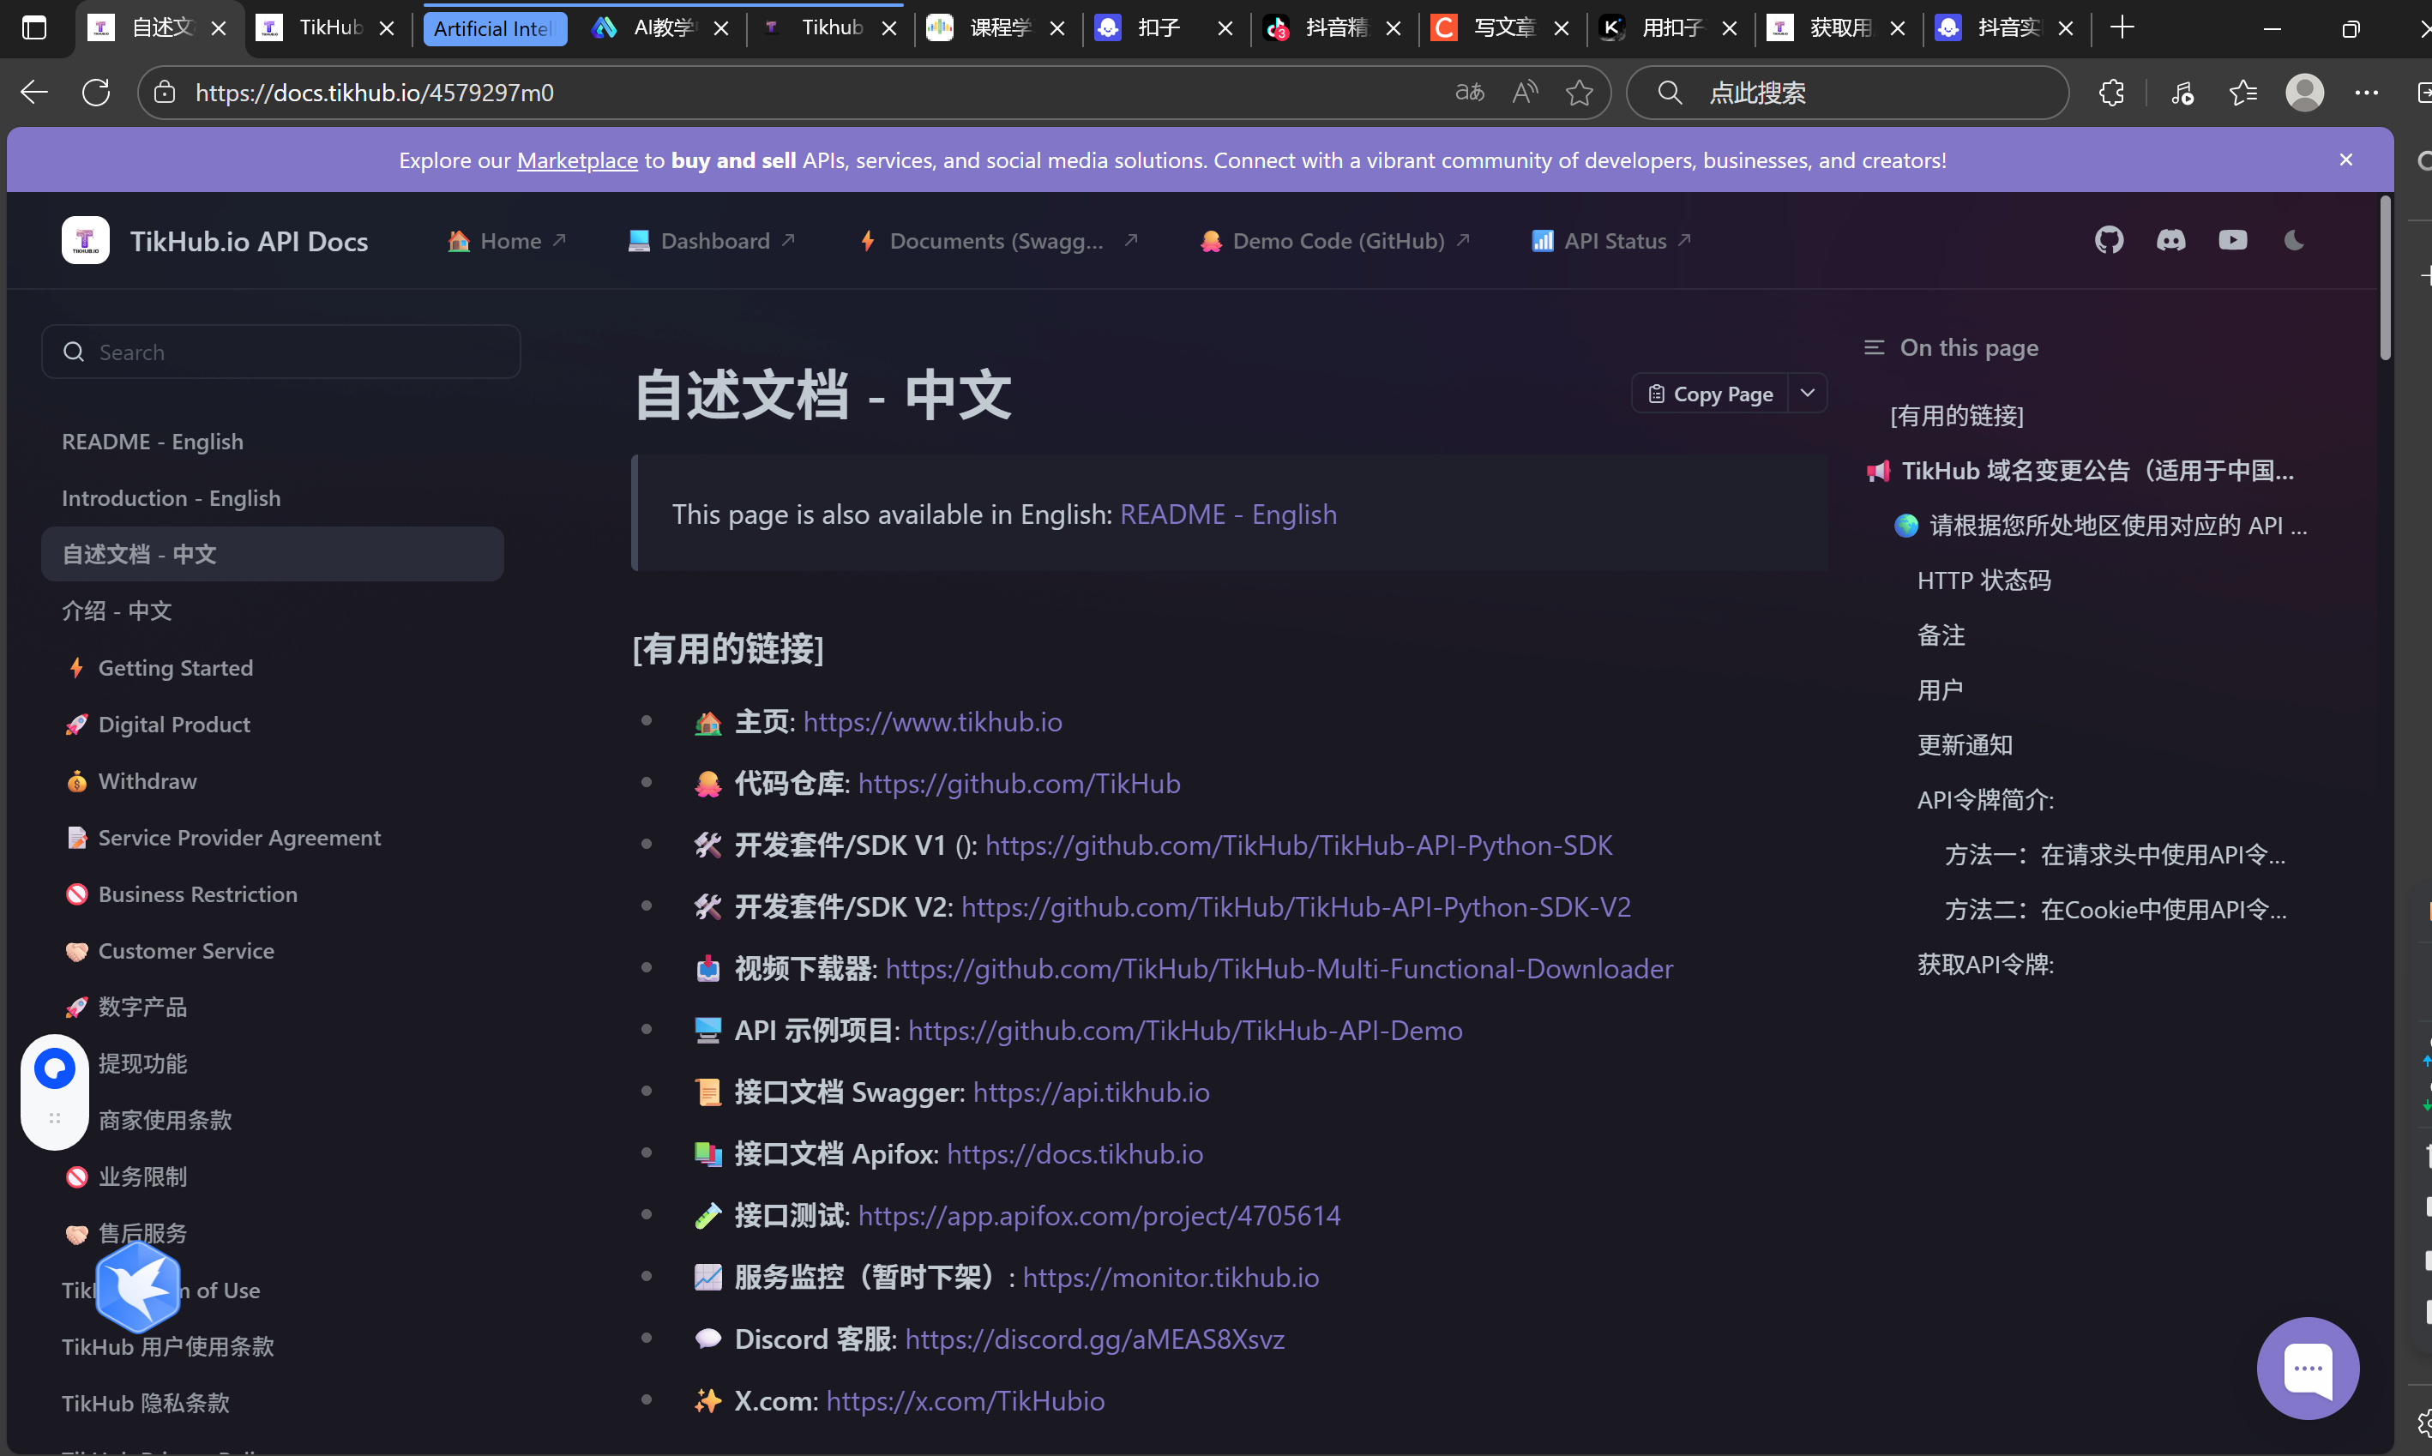The height and width of the screenshot is (1456, 2432).
Task: Open the TikHub-API-Python-SDK-V2 link
Action: click(1296, 906)
